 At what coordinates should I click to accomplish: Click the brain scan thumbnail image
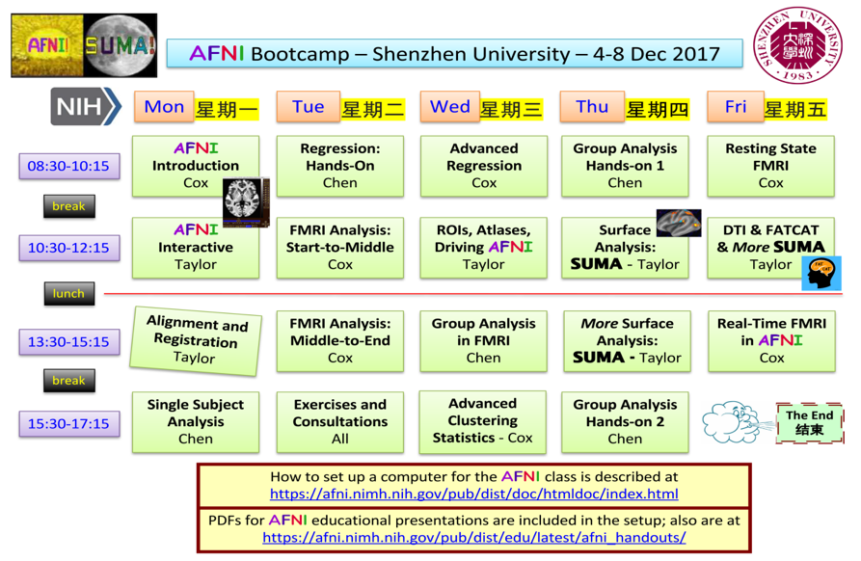[x=245, y=202]
